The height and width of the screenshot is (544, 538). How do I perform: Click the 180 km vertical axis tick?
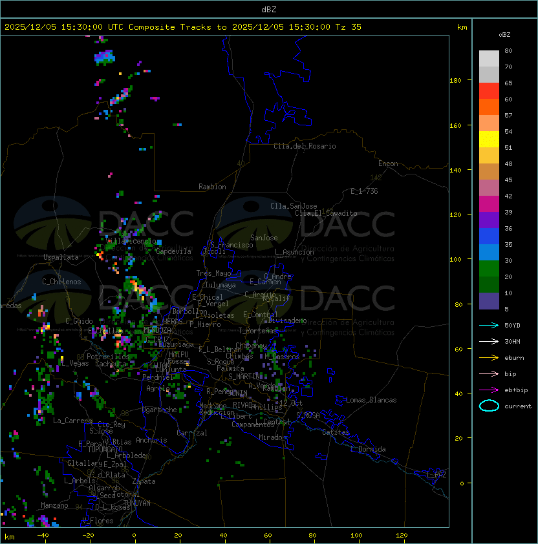tap(455, 81)
